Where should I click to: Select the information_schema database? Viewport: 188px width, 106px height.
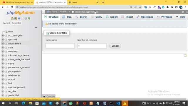[19, 55]
